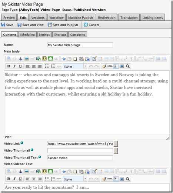Open the Redirection tab

(107, 17)
